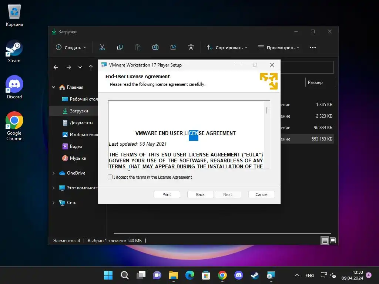Open the Discord desktop shortcut
Viewport: 379px width, 284px height.
coord(14,87)
